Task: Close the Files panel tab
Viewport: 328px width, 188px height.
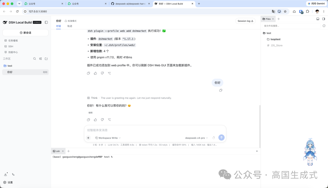Action: (x=273, y=19)
